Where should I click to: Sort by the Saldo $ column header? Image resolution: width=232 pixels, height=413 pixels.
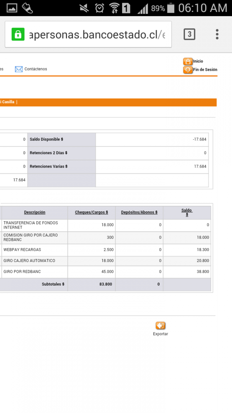pos(187,212)
